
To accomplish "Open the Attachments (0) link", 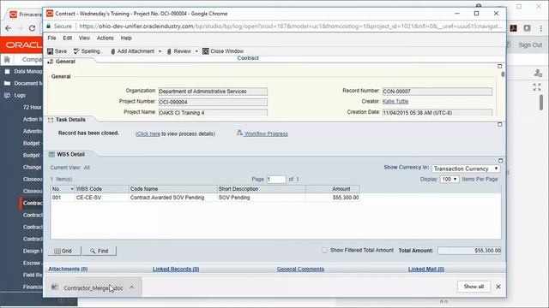I will pos(68,269).
